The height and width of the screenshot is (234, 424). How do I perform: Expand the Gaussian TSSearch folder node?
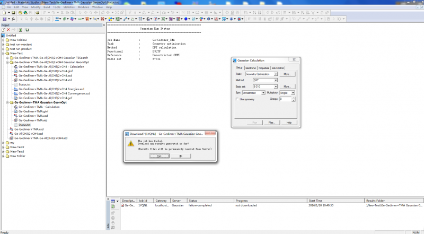pos(7,58)
